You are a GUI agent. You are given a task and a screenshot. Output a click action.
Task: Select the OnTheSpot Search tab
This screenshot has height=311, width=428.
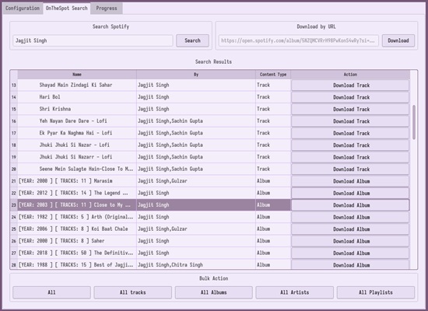[x=67, y=9]
